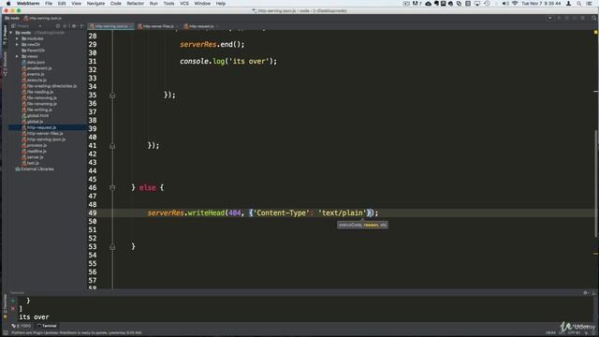Viewport: 599px width, 337px height.
Task: Click hide Project panel icon
Action: click(81, 26)
